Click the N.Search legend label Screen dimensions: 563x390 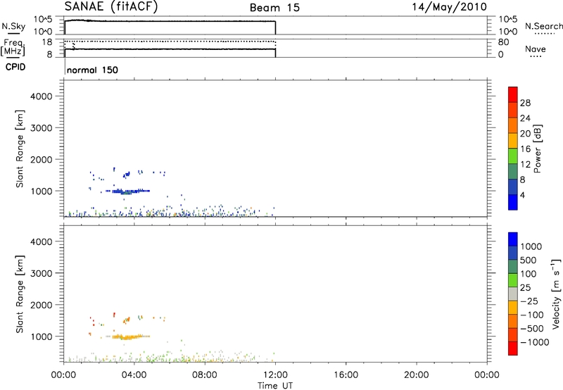click(543, 26)
